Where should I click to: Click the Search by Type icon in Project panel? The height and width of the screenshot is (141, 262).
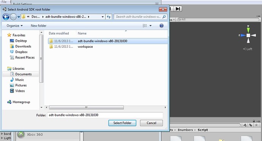(245, 125)
